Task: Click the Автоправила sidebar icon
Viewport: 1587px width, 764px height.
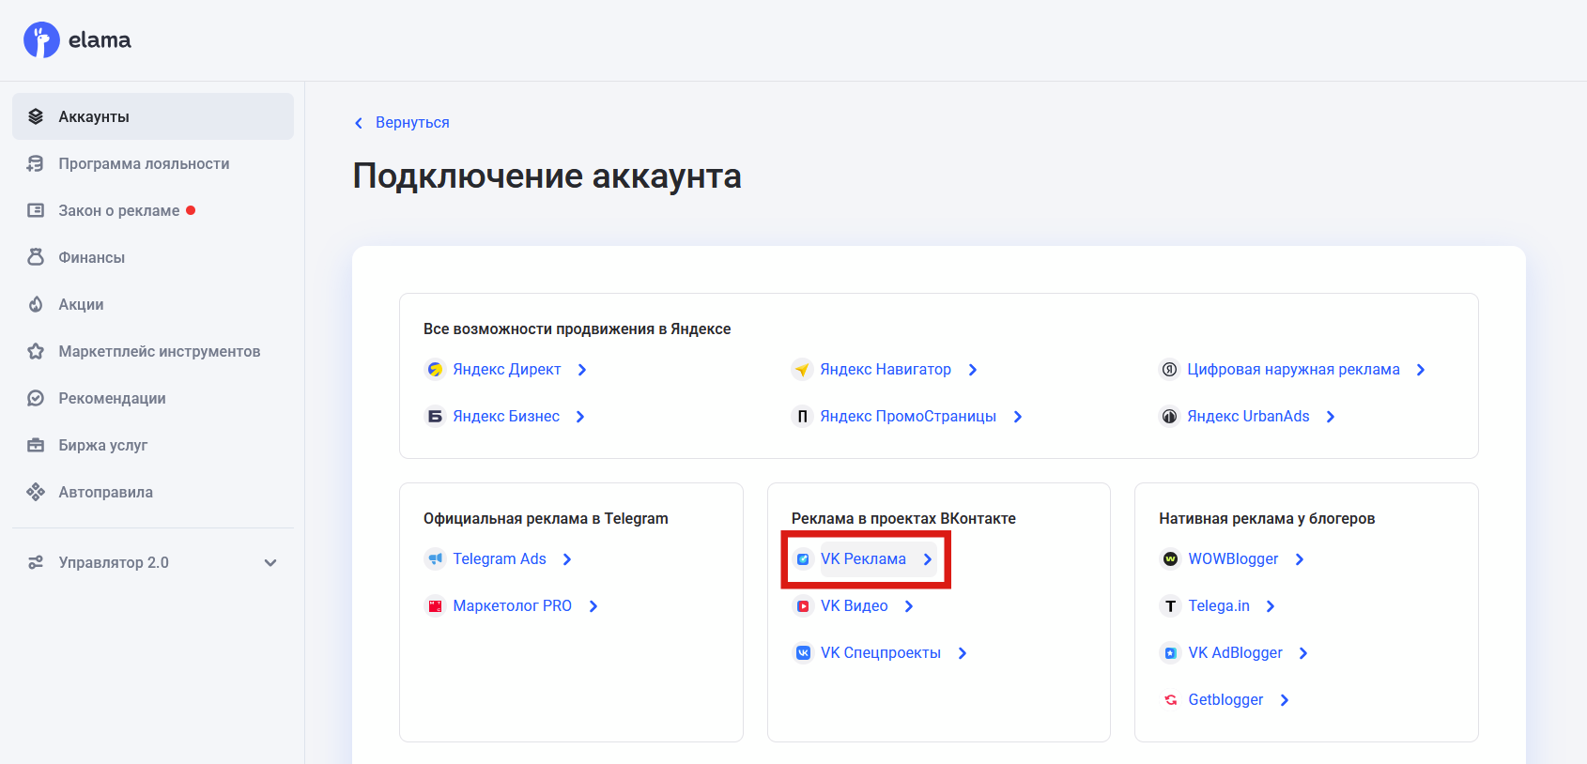Action: pos(36,492)
